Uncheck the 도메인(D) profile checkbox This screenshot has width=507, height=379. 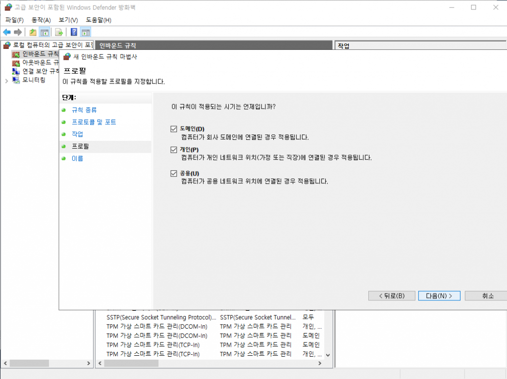[x=174, y=129]
